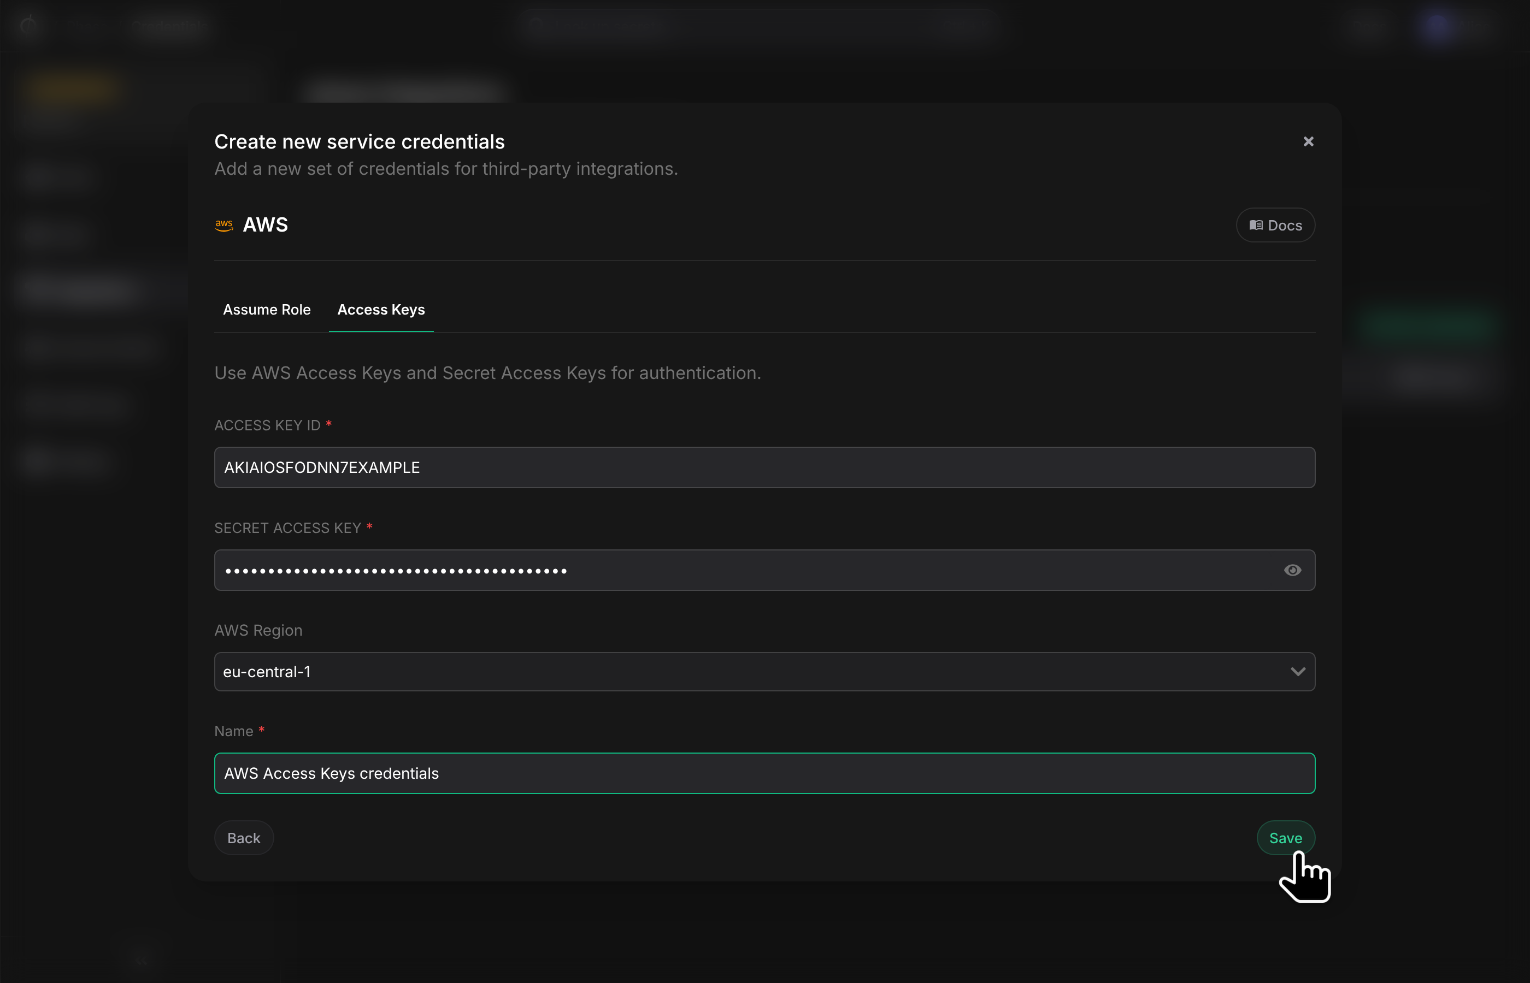This screenshot has height=983, width=1530.
Task: Click the 'Create new service credentials' heading
Action: click(x=360, y=141)
